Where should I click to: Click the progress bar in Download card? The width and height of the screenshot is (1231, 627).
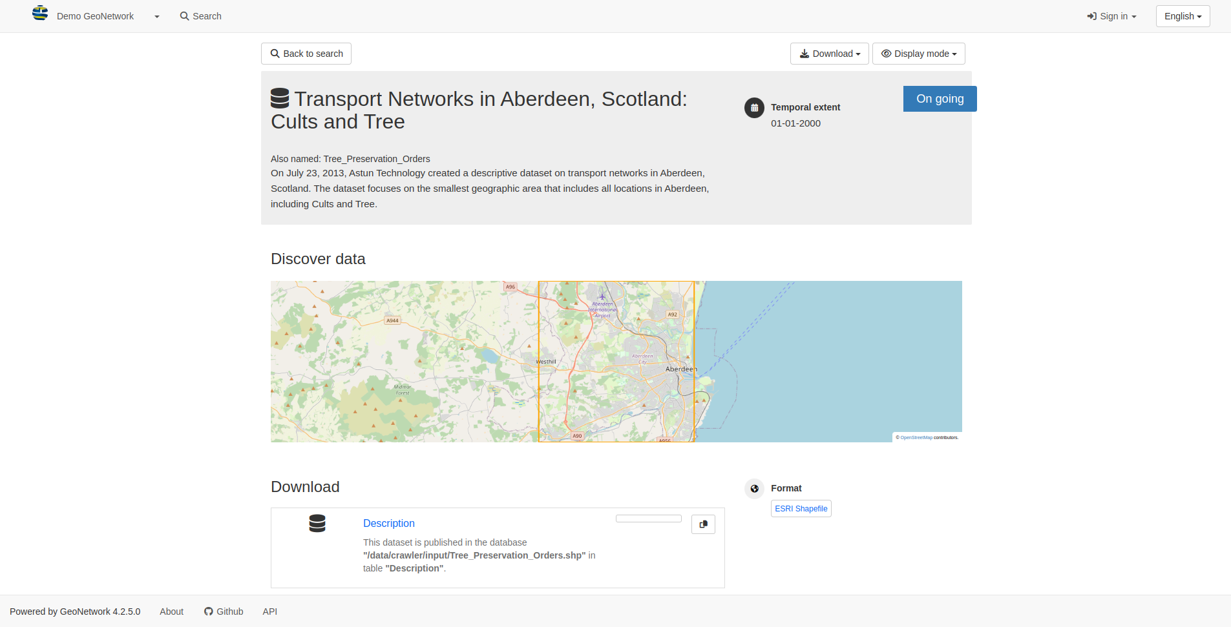point(649,519)
